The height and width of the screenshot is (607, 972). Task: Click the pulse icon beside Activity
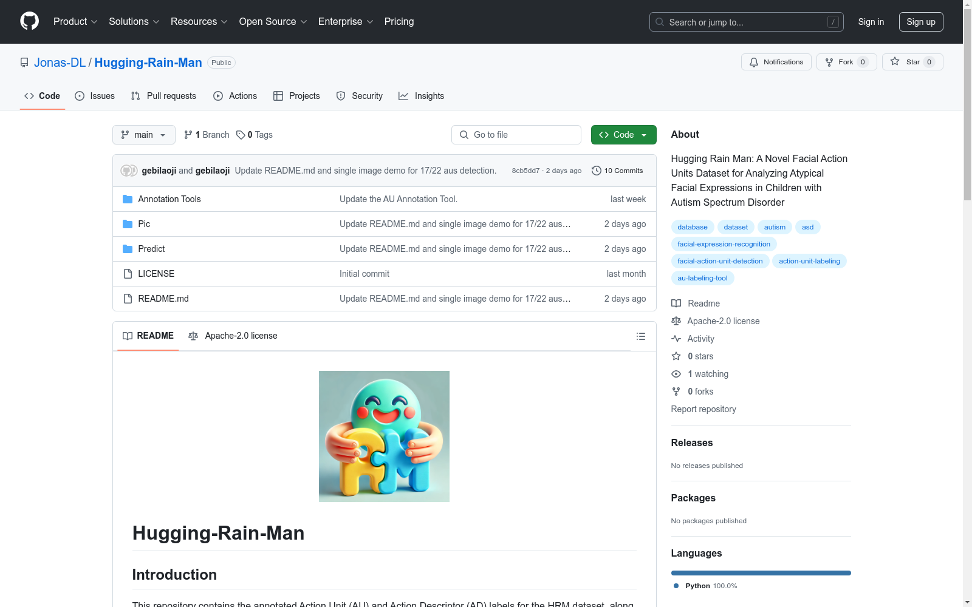click(676, 339)
